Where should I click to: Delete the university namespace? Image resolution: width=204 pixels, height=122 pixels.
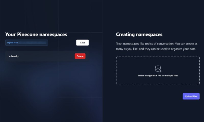pos(80,56)
